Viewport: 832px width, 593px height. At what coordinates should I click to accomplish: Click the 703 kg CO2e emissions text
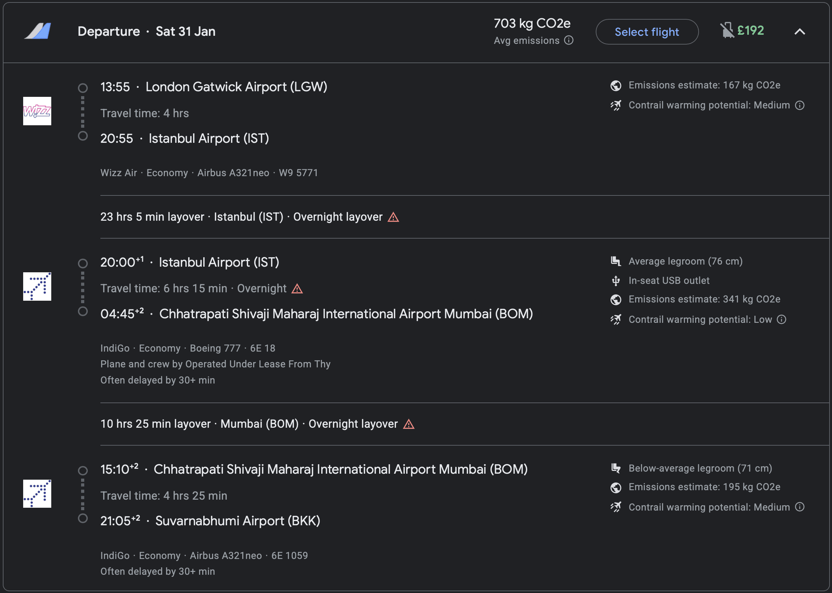pyautogui.click(x=532, y=24)
